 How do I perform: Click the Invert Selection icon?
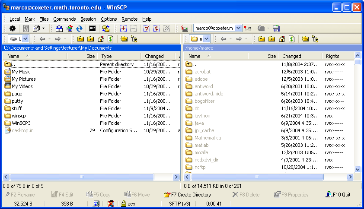(x=156, y=28)
